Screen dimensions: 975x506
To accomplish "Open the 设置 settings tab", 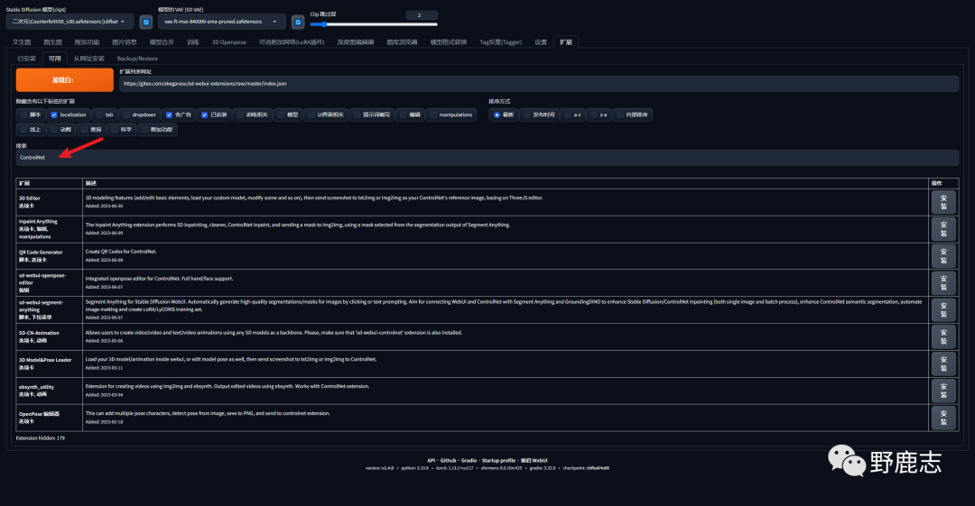I will click(x=541, y=42).
